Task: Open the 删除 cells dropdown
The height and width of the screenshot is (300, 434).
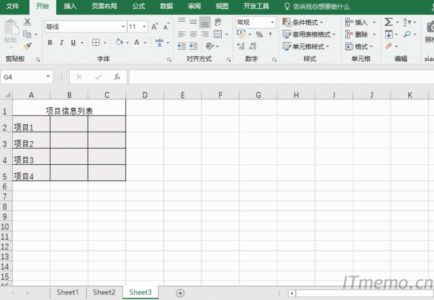Action: point(374,35)
